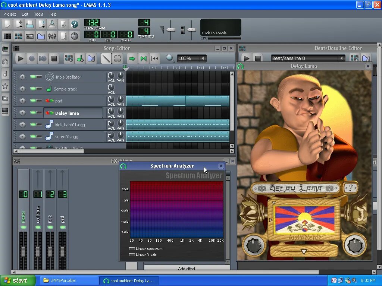Show the controller rack icon
Image resolution: width=382 pixels, height=286 pixels.
[74, 36]
